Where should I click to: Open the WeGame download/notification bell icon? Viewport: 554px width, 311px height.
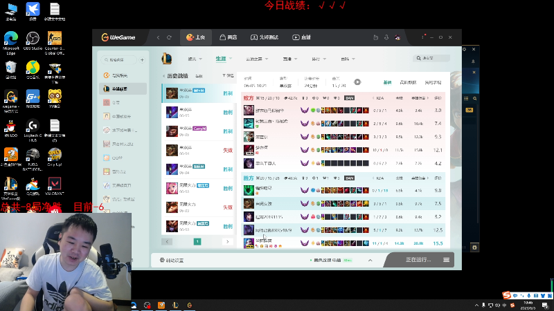pyautogui.click(x=386, y=37)
